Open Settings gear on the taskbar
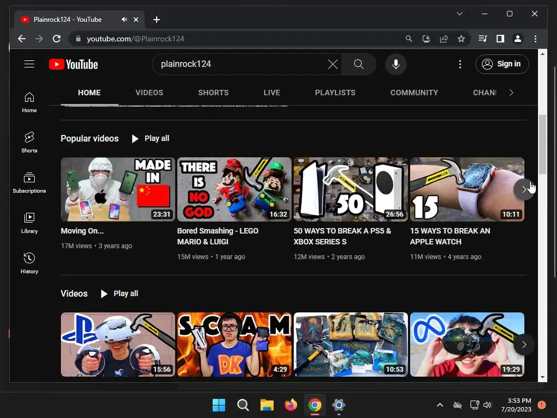557x418 pixels. (338, 405)
